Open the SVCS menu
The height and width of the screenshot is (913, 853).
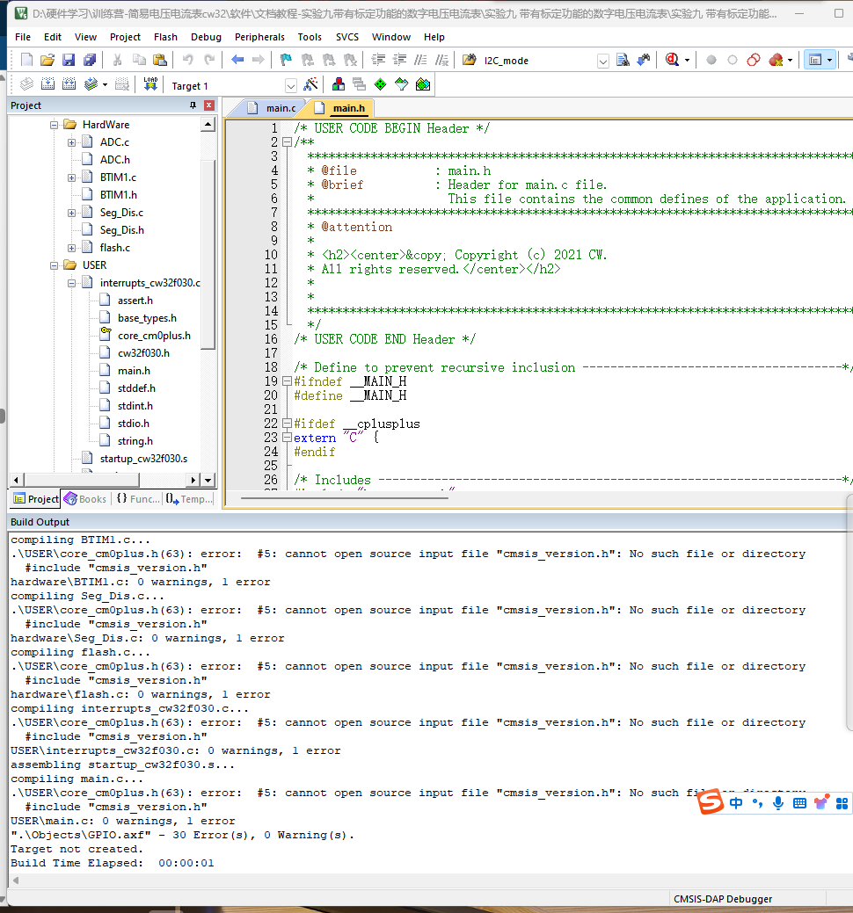point(347,37)
